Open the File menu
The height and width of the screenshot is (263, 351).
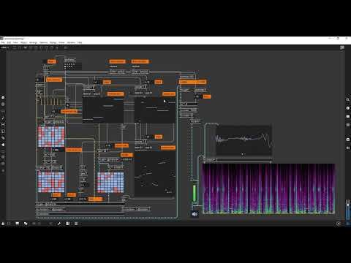pyautogui.click(x=3, y=42)
